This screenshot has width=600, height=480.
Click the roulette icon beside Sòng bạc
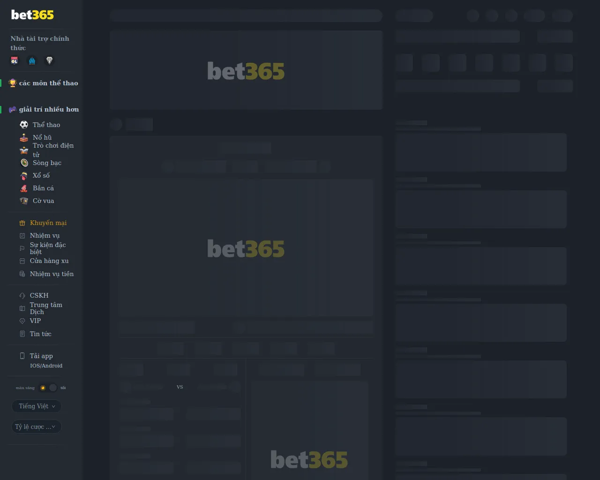(24, 163)
